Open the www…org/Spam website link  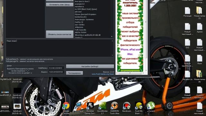tap(103, 74)
